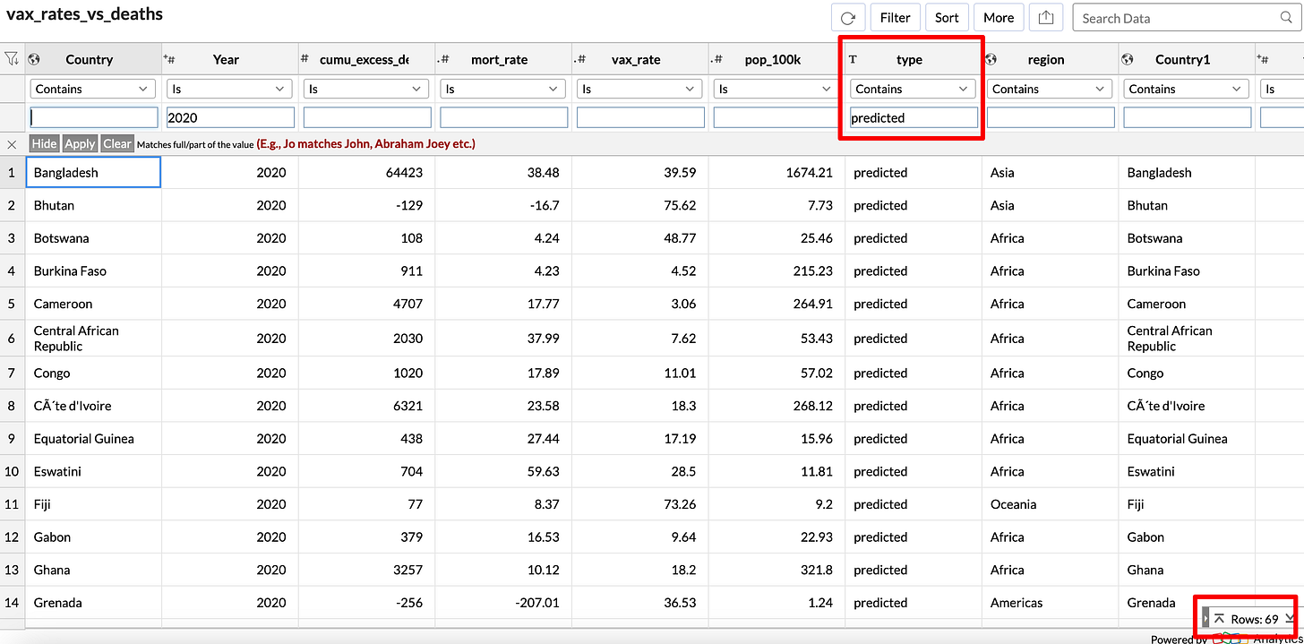The image size is (1304, 644).
Task: Click the refresh data icon
Action: click(x=848, y=18)
